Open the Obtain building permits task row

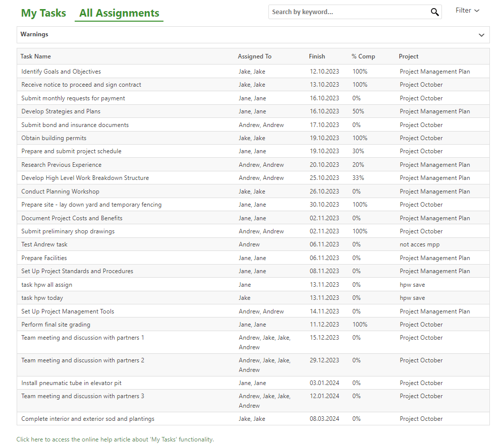(x=54, y=138)
